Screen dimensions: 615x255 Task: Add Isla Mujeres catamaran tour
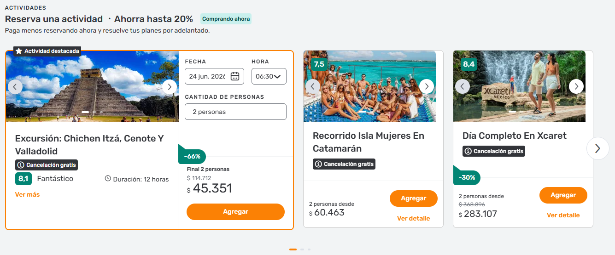[x=413, y=198]
